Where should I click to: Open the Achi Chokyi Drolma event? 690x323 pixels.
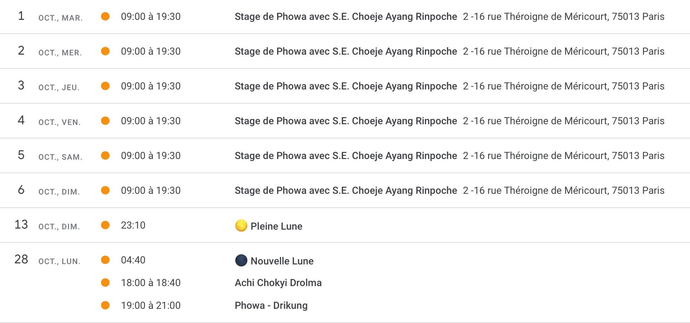click(x=278, y=283)
